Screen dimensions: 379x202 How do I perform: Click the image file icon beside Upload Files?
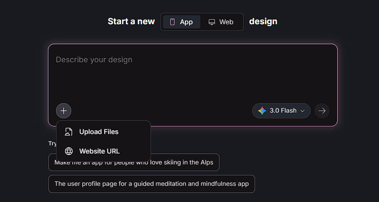(x=69, y=132)
